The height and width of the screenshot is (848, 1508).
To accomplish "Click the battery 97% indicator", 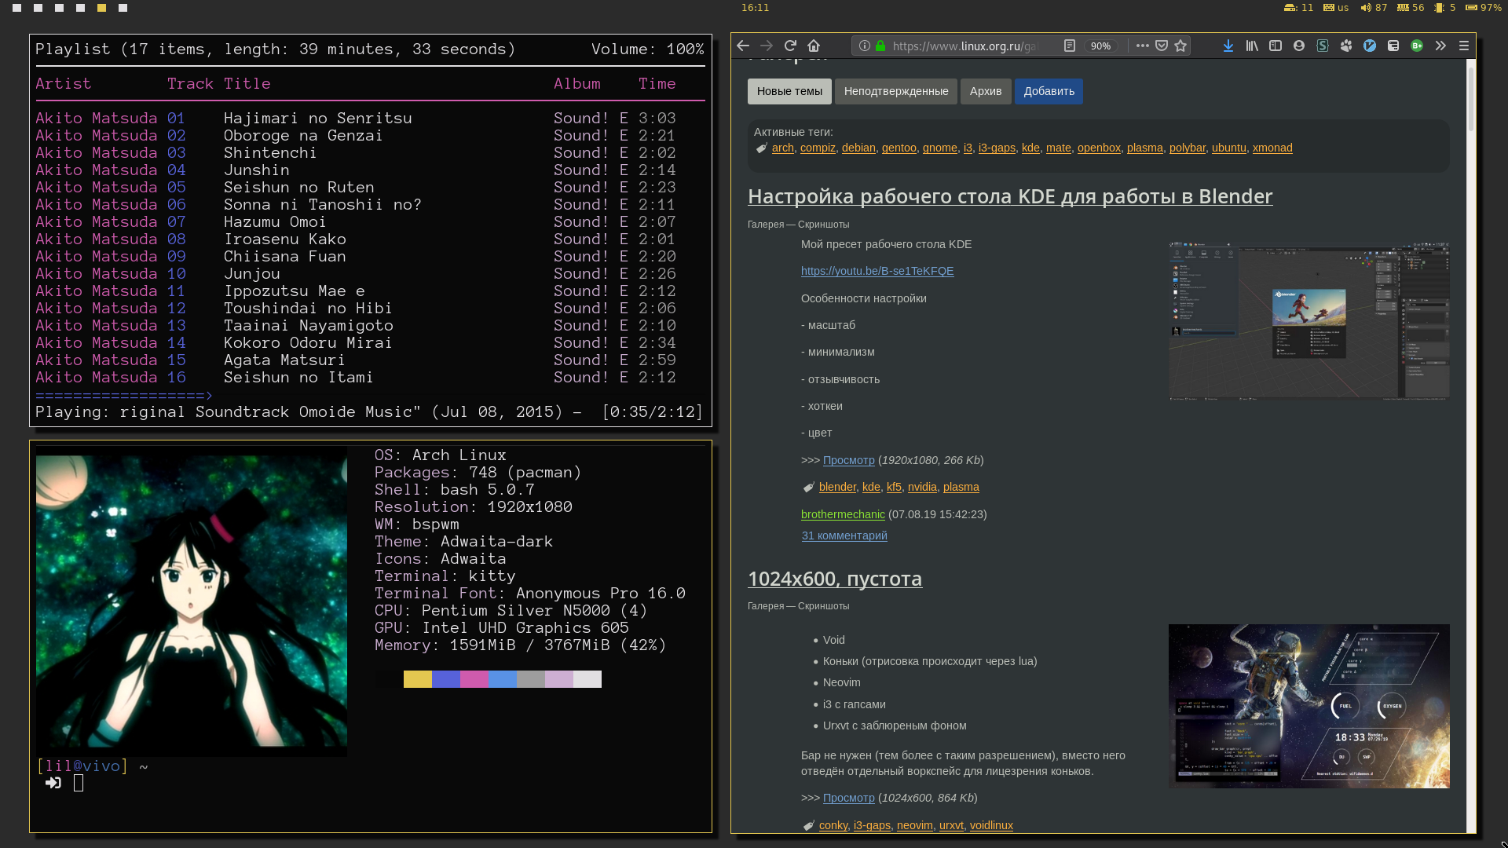I will tap(1484, 8).
